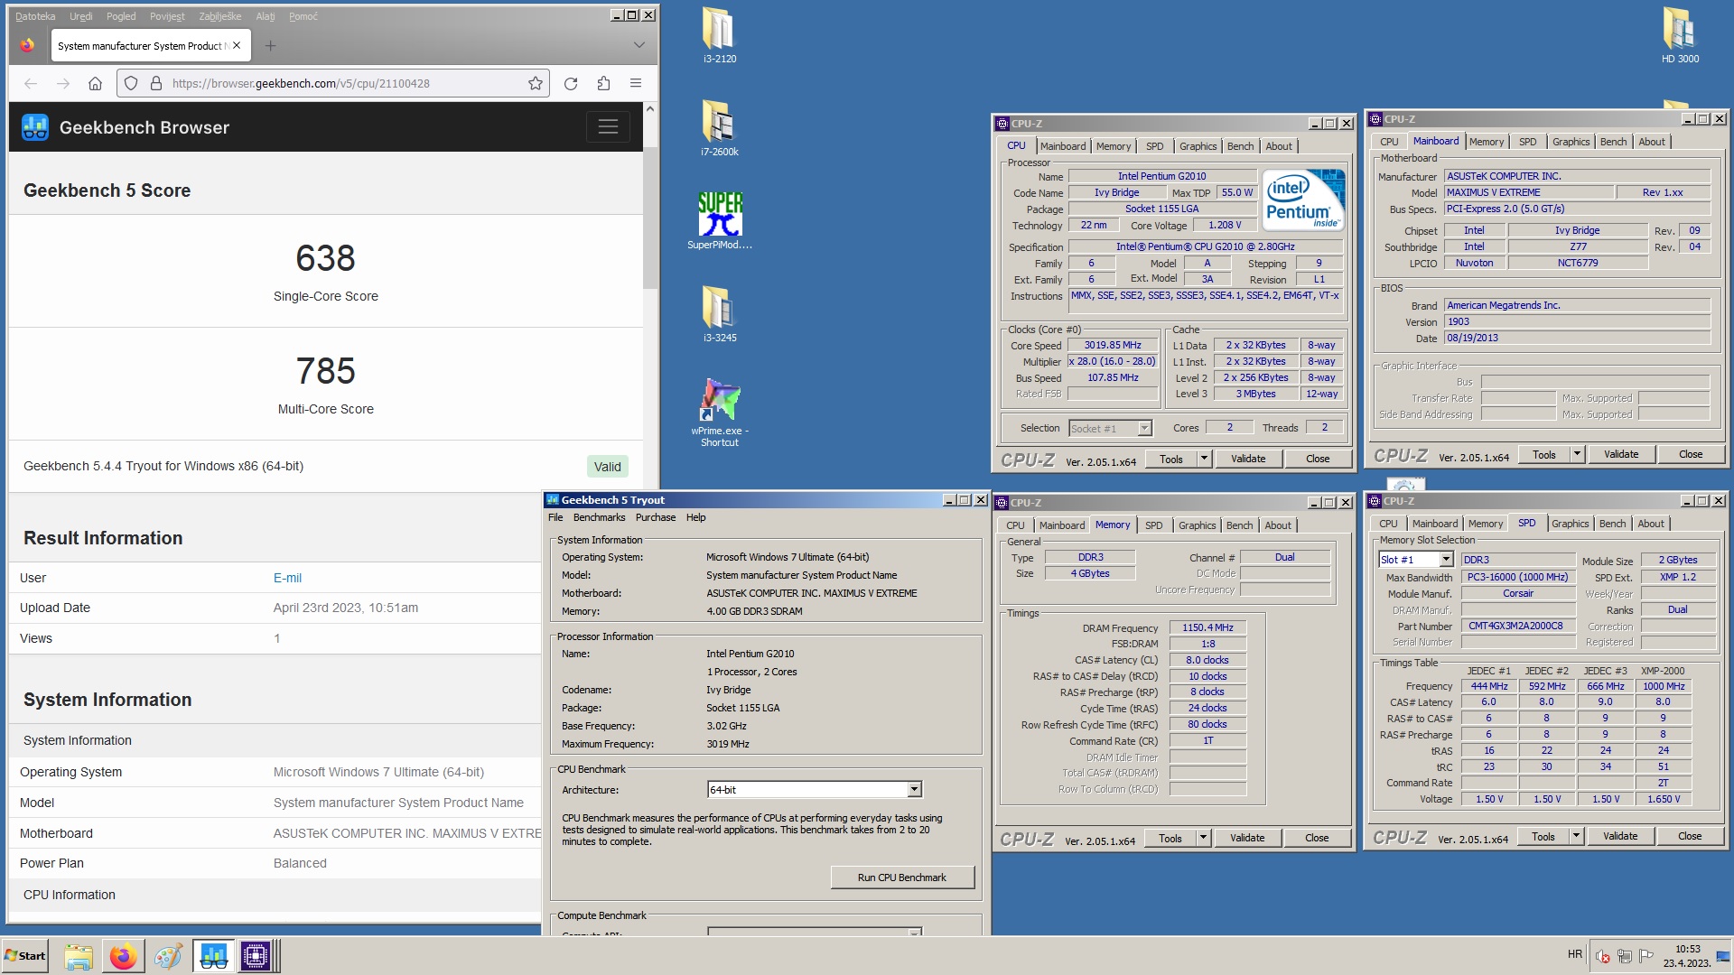Launch wPrime.exe shortcut
This screenshot has height=975, width=1734.
tap(719, 412)
